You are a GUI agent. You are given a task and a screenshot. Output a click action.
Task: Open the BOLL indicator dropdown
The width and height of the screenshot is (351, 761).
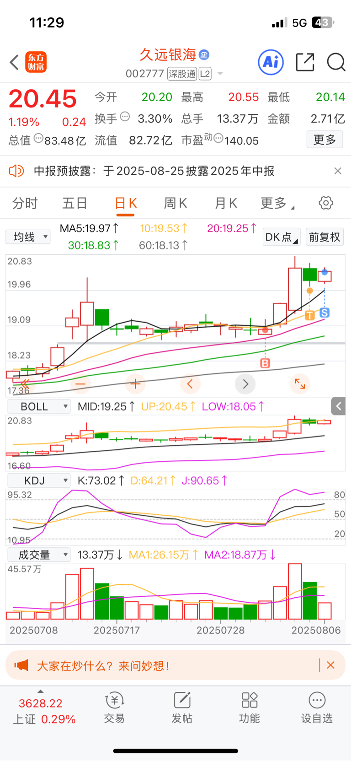39,406
